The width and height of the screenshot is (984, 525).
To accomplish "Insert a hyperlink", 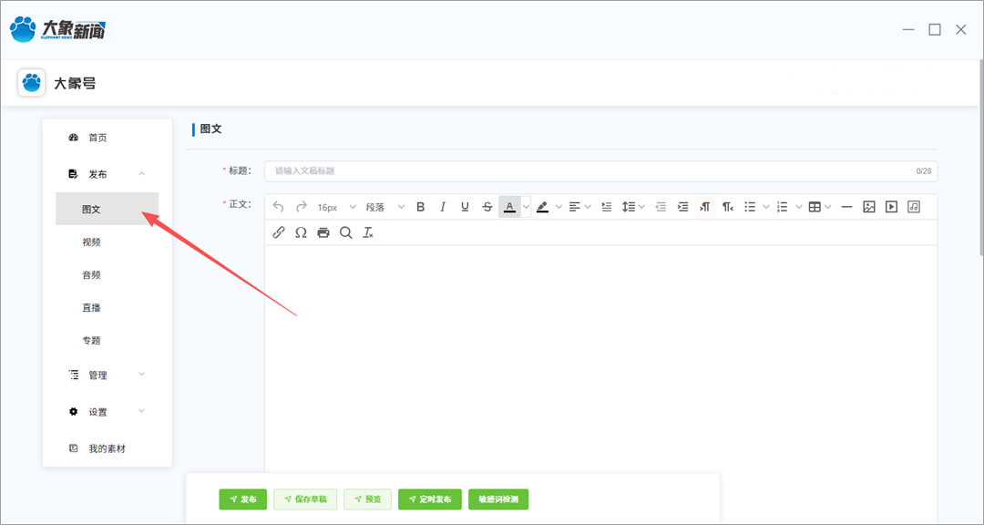I will [x=279, y=232].
